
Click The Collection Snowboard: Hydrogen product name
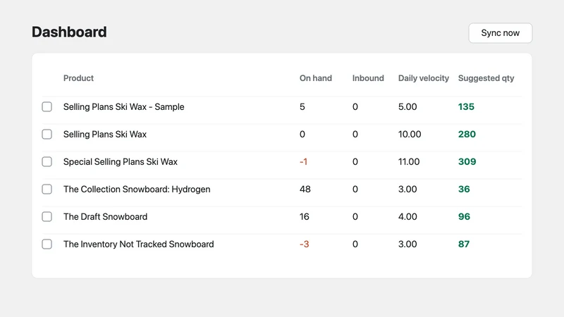click(137, 189)
